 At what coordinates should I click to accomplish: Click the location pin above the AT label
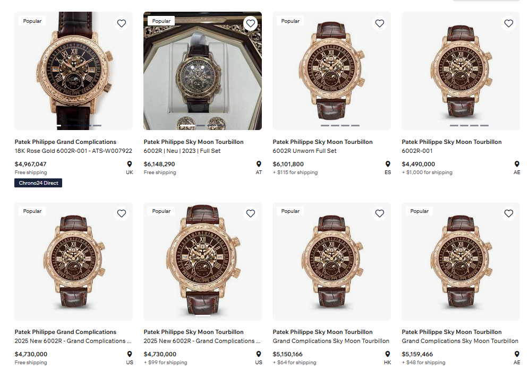[259, 164]
